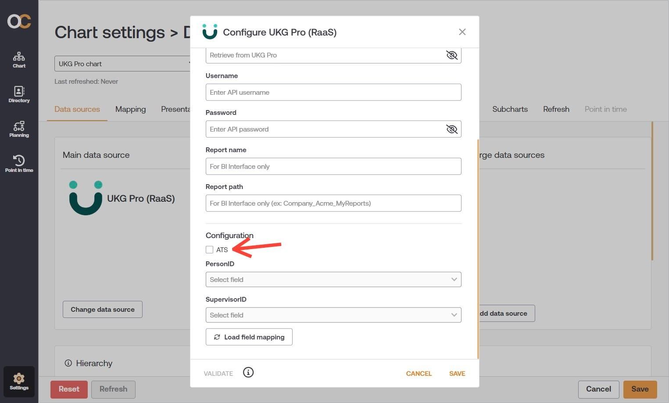669x403 pixels.
Task: Open the Chart view in sidebar
Action: (x=19, y=60)
